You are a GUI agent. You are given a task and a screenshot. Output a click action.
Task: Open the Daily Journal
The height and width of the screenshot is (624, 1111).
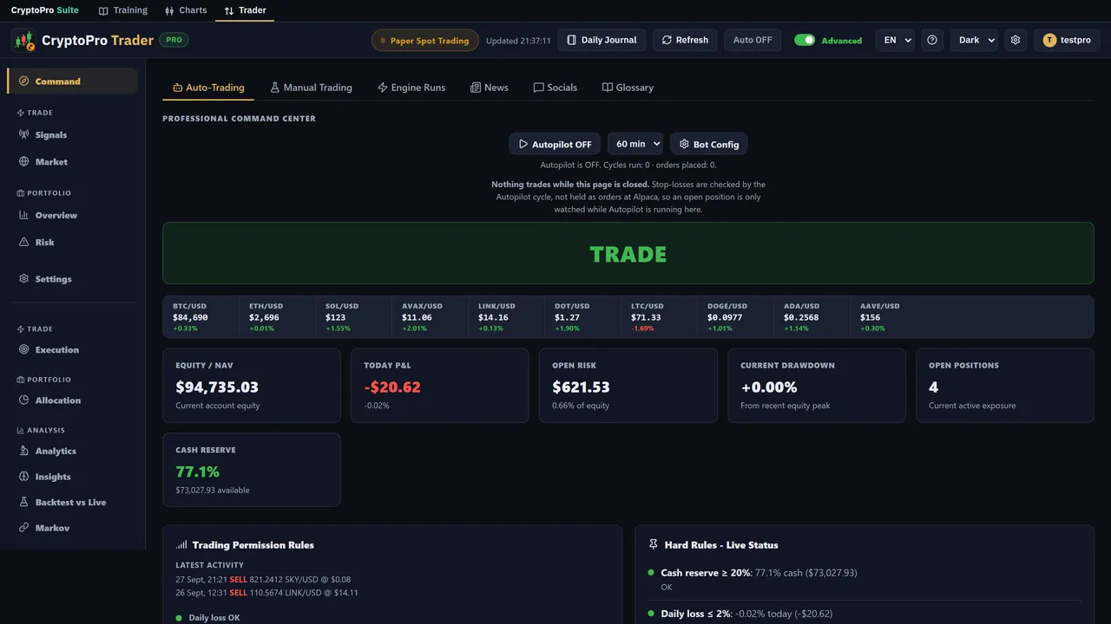tap(602, 40)
